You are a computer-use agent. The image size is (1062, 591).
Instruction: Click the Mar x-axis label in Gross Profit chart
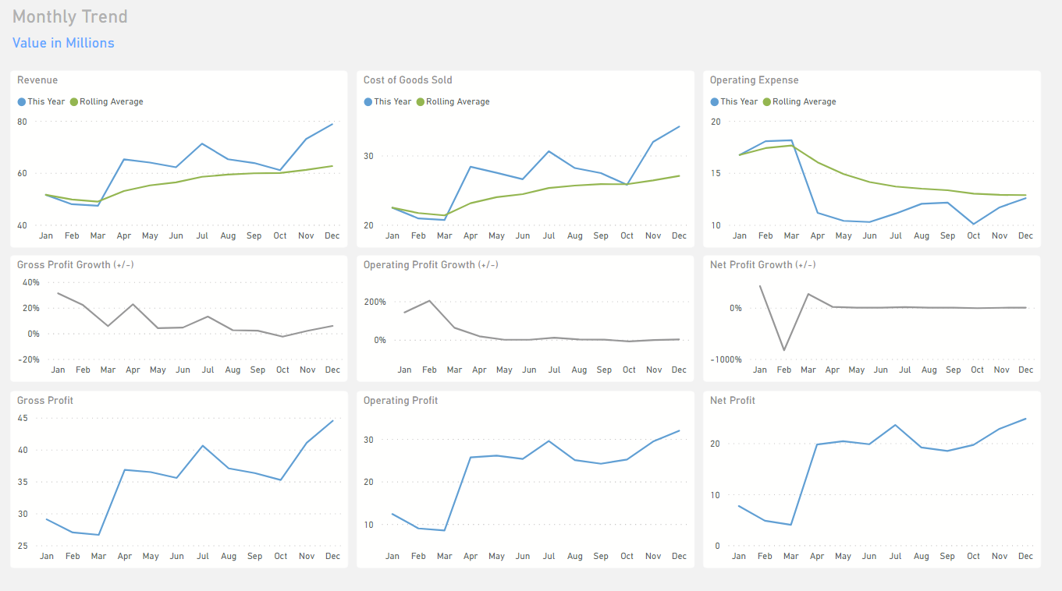[x=98, y=556]
